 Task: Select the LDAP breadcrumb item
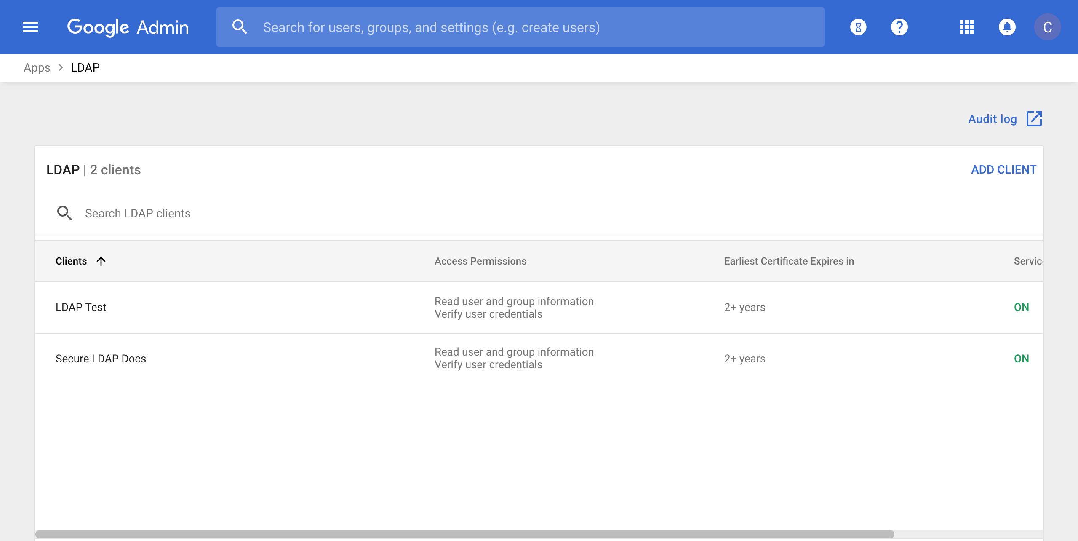(85, 67)
